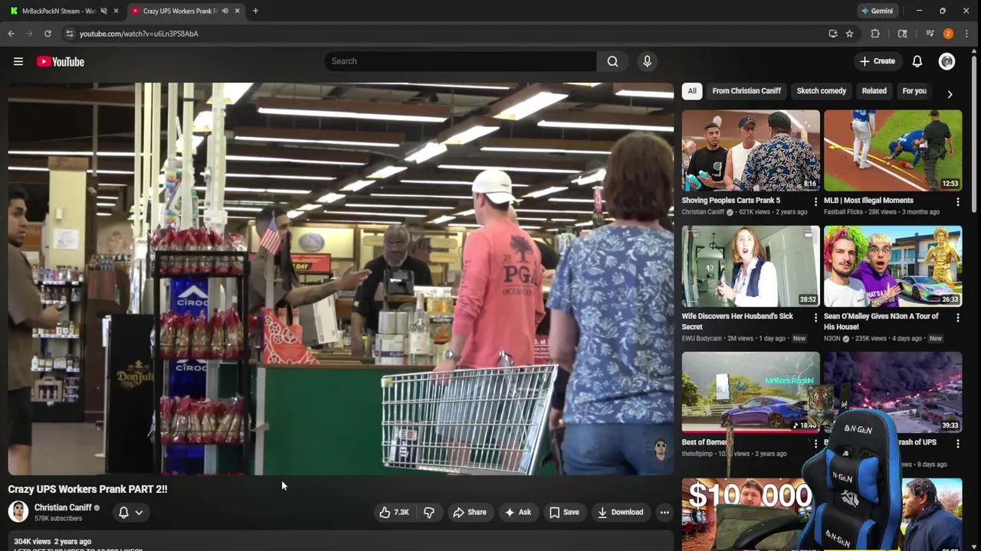981x551 pixels.
Task: Open the Christian Caniff channel name link
Action: tap(63, 507)
